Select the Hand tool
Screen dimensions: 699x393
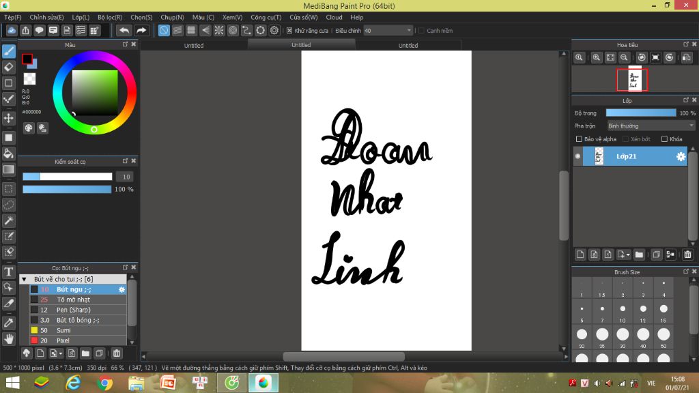click(x=9, y=338)
